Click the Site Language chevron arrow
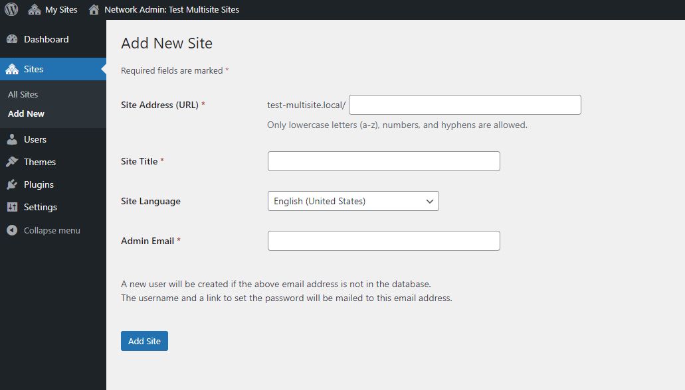 [x=429, y=202]
